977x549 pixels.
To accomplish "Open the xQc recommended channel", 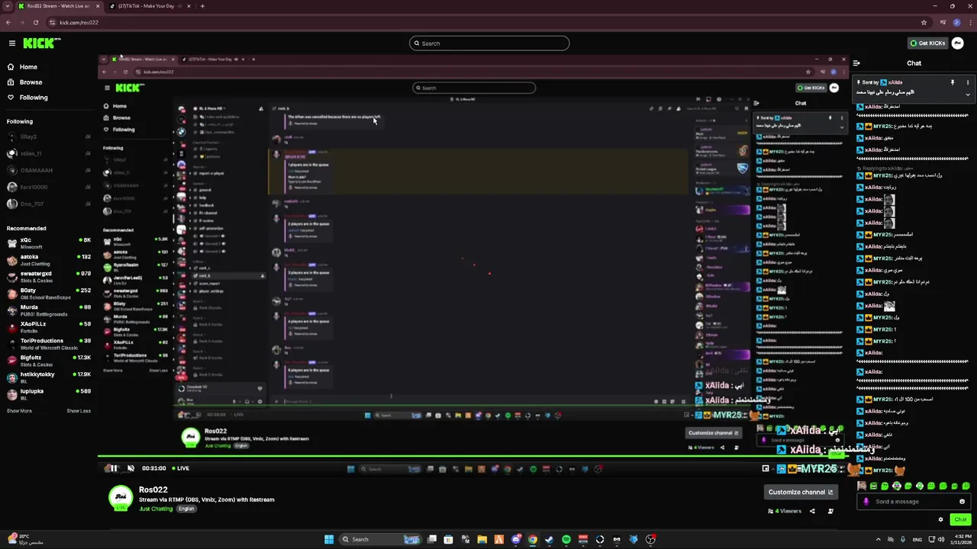I will click(48, 243).
